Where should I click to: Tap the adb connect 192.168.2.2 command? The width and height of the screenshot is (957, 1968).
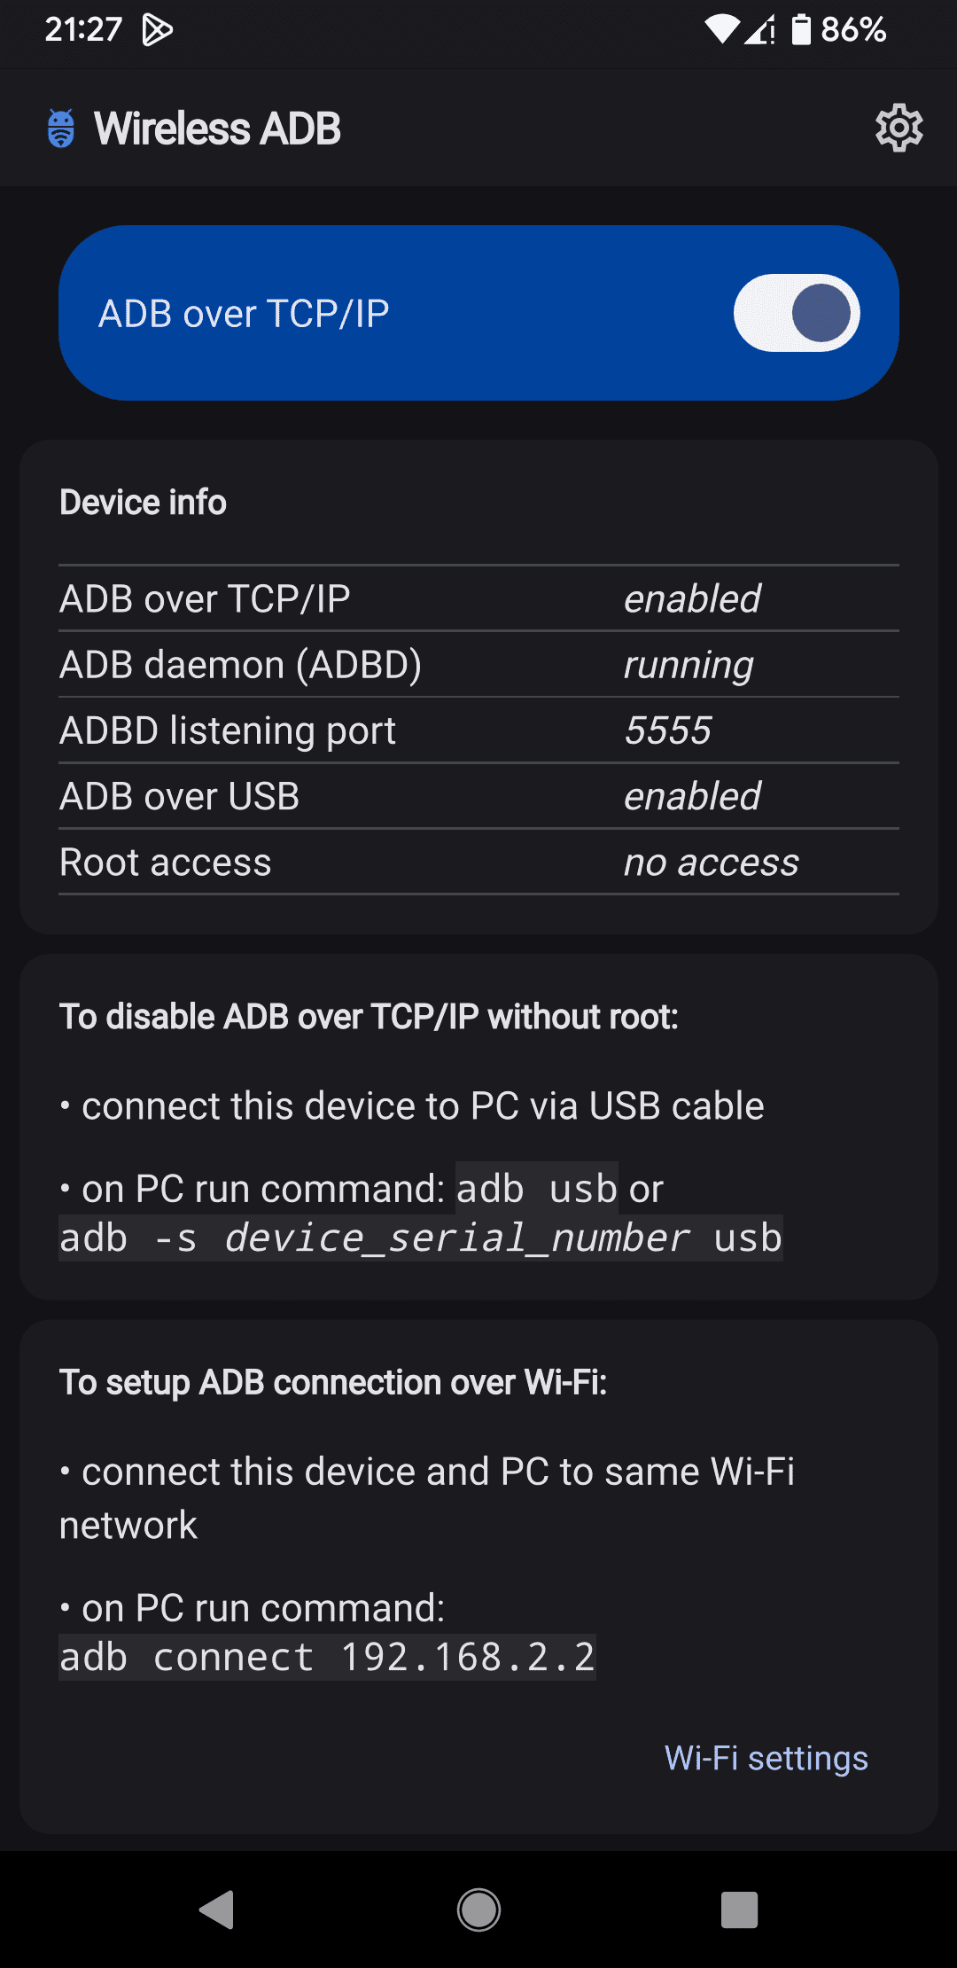(327, 1658)
